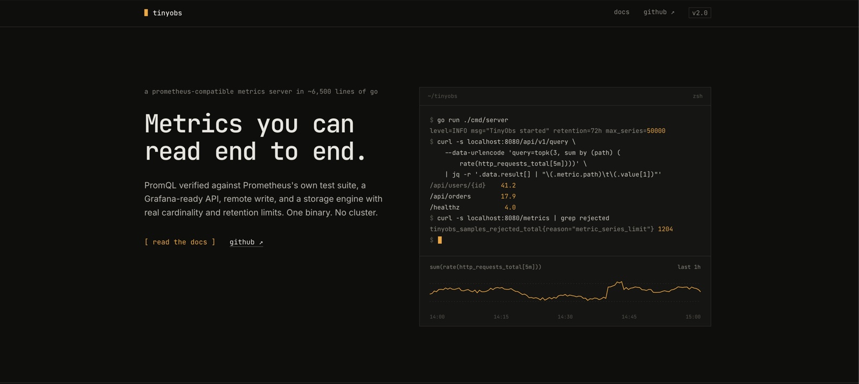Click the orange request rate line chart
859x384 pixels.
pos(565,291)
